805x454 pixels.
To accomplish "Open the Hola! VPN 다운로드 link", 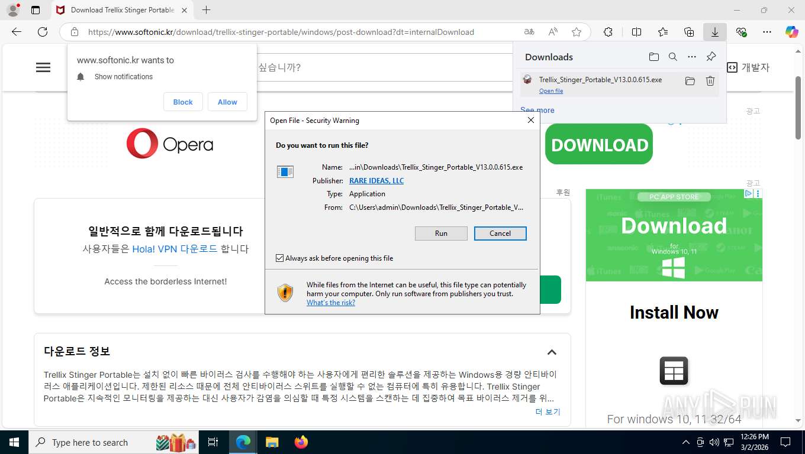I will click(x=175, y=249).
